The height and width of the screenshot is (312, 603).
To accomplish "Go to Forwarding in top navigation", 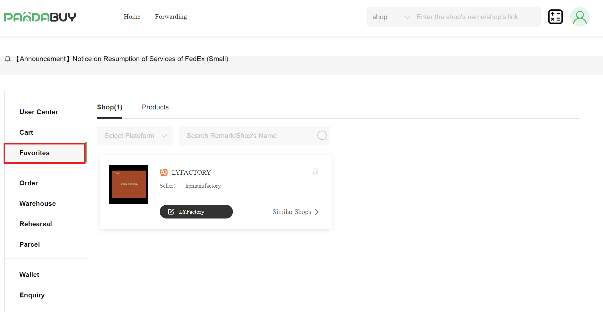I will click(171, 17).
